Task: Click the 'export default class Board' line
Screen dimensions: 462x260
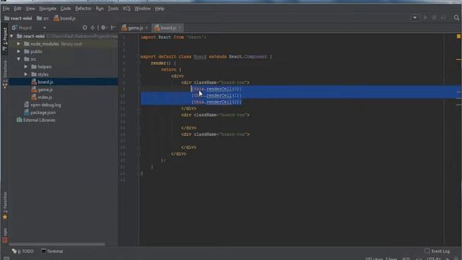Action: click(206, 56)
